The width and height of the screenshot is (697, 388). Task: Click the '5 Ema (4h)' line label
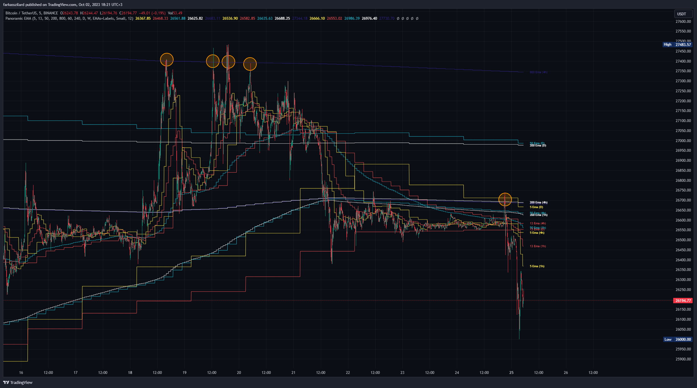[537, 233]
